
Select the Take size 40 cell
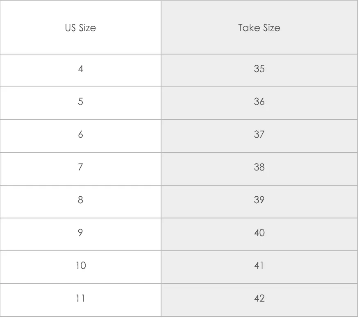click(259, 234)
